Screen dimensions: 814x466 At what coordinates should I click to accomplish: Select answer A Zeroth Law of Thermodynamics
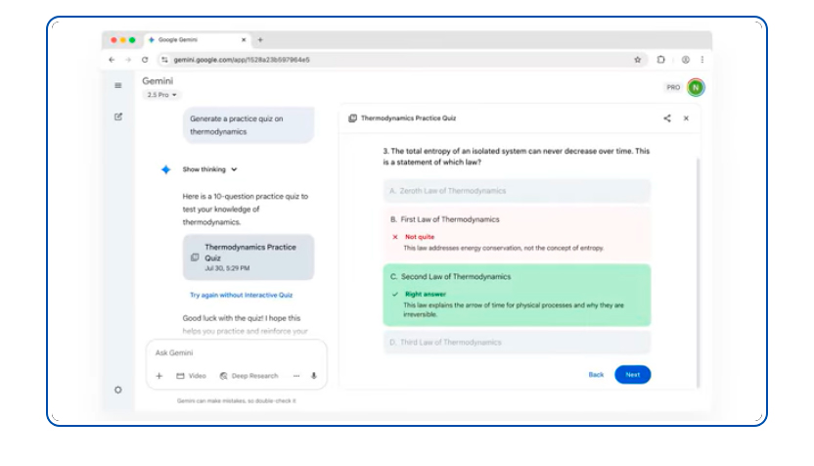[517, 191]
